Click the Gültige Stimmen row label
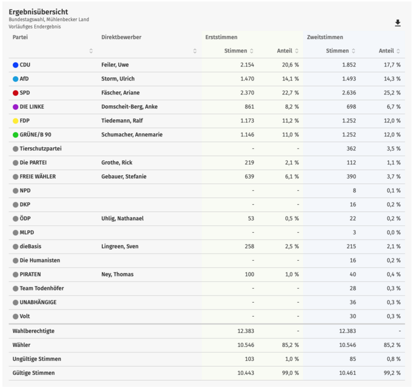 point(34,373)
